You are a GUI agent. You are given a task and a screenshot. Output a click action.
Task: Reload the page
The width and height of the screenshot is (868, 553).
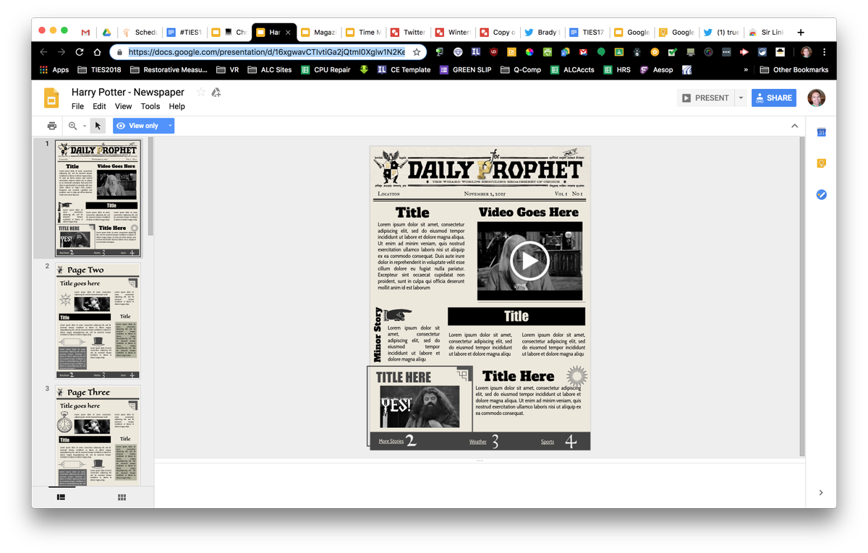[x=80, y=52]
